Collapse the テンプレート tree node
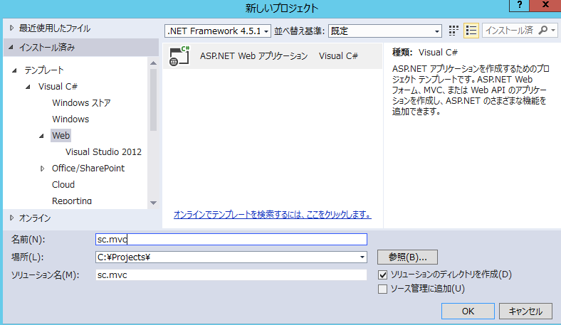The image size is (561, 325). point(14,70)
